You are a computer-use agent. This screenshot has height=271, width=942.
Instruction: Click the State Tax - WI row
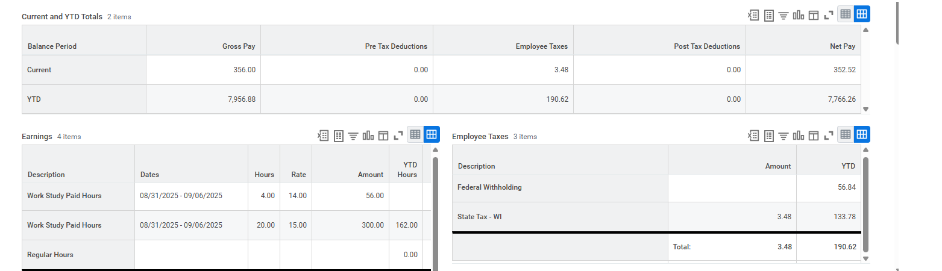(656, 217)
